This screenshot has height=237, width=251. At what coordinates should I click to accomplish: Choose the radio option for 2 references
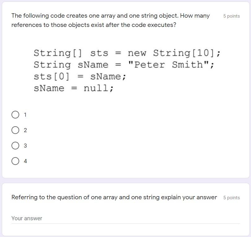(x=15, y=130)
